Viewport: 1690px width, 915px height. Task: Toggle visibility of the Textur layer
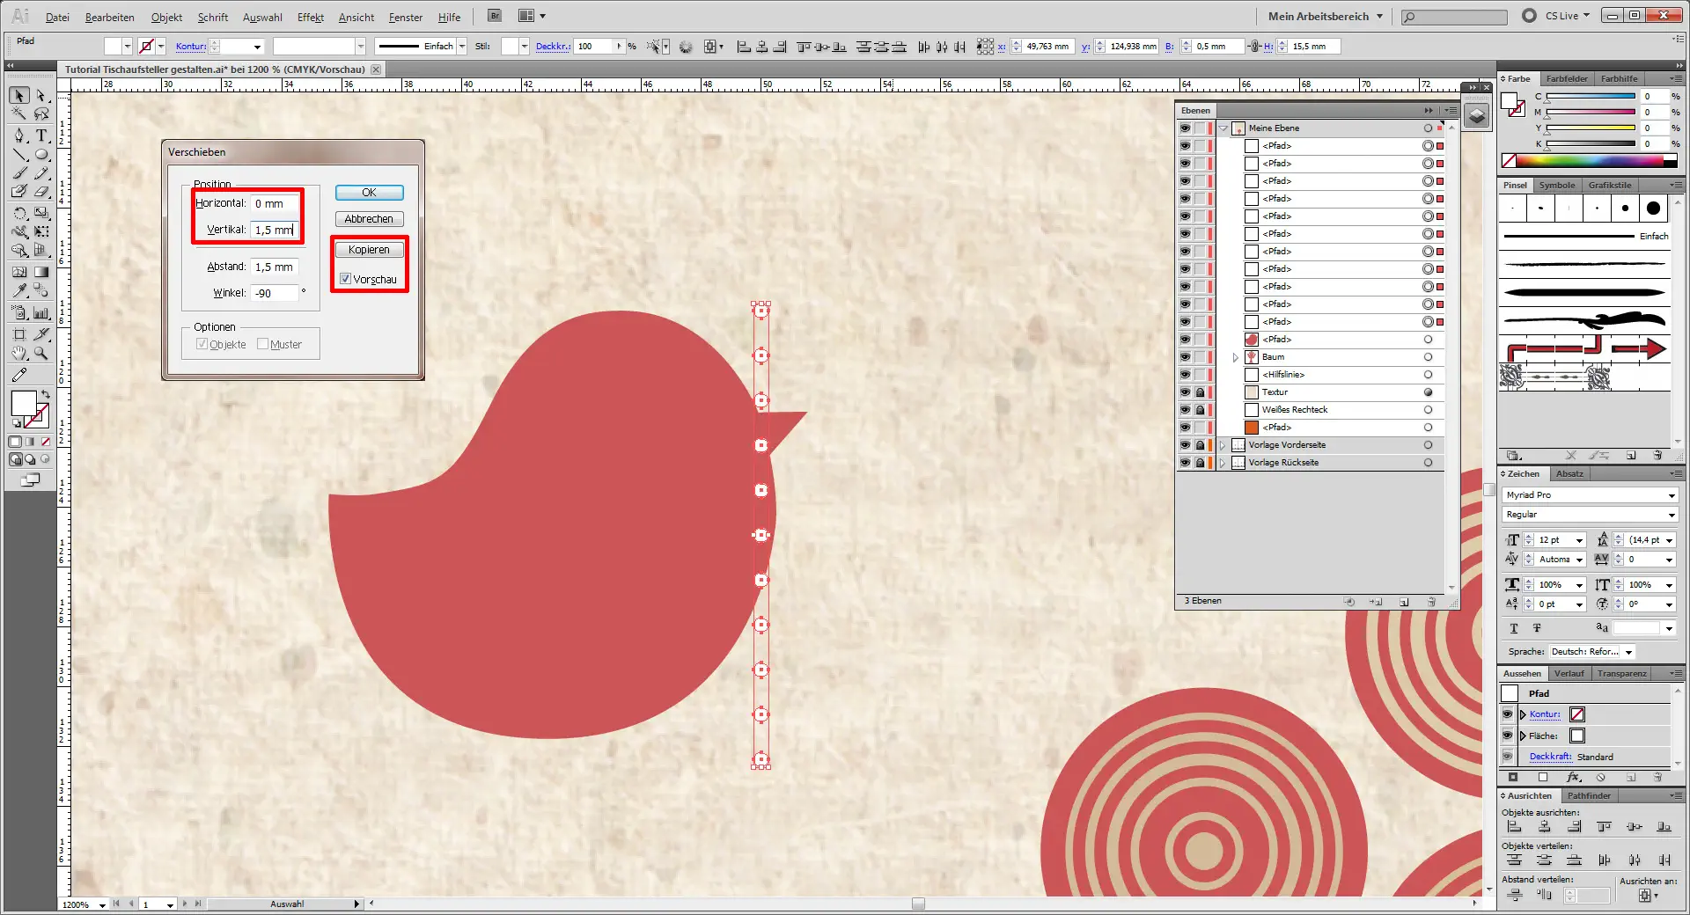tap(1185, 392)
